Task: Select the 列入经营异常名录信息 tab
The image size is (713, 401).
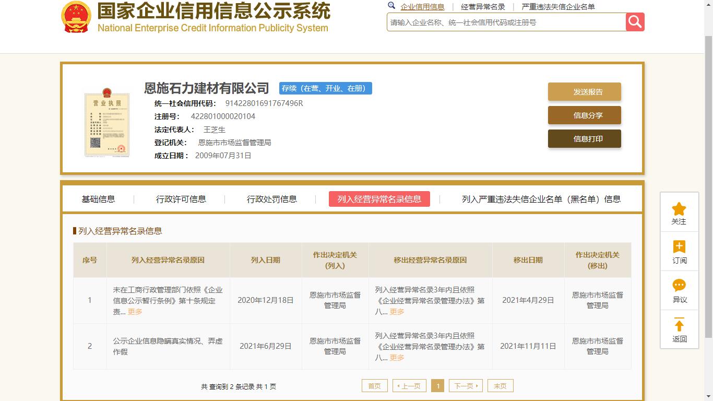Action: click(x=379, y=199)
